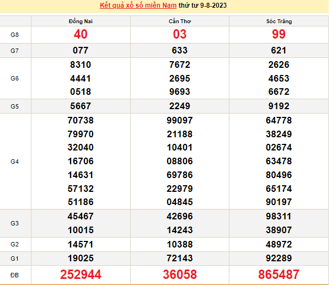This screenshot has width=332, height=285.
Task: Click the Đồng Nai column header
Action: tap(81, 21)
